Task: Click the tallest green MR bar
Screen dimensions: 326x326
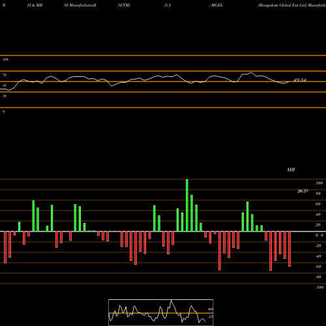Action: tap(187, 205)
